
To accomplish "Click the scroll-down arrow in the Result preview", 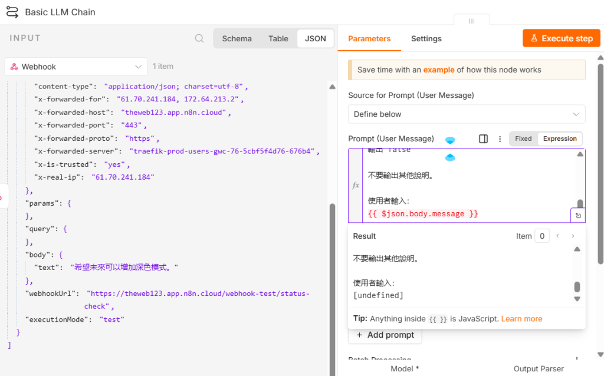I will (x=577, y=299).
